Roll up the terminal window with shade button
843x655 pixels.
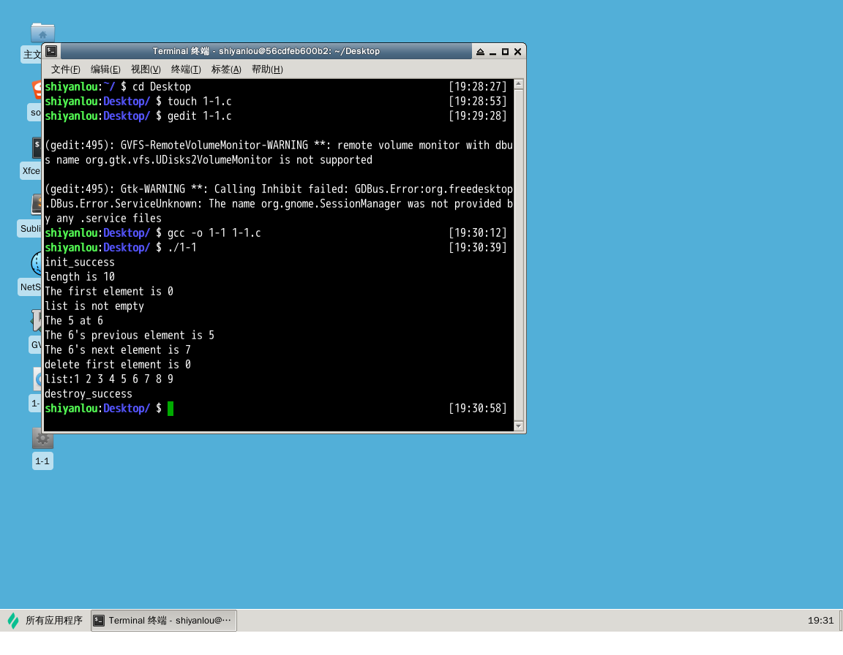(480, 52)
